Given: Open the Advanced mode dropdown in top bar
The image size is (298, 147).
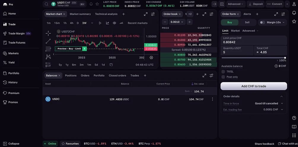Looking at the screenshot, I should (236, 4).
